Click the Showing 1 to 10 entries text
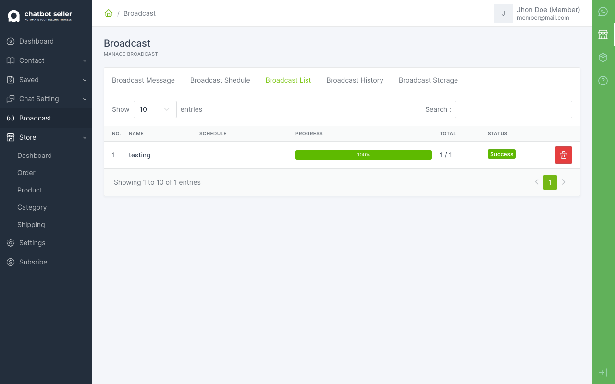615x384 pixels. (x=157, y=182)
